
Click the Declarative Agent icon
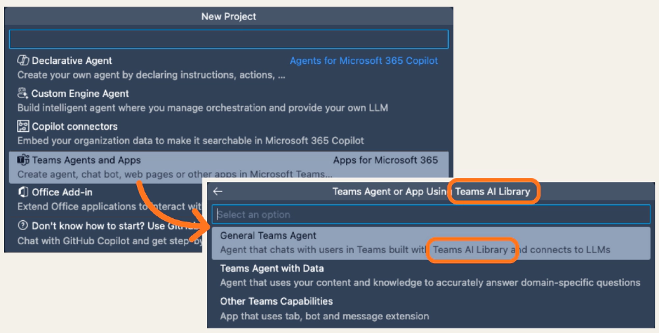tap(23, 61)
